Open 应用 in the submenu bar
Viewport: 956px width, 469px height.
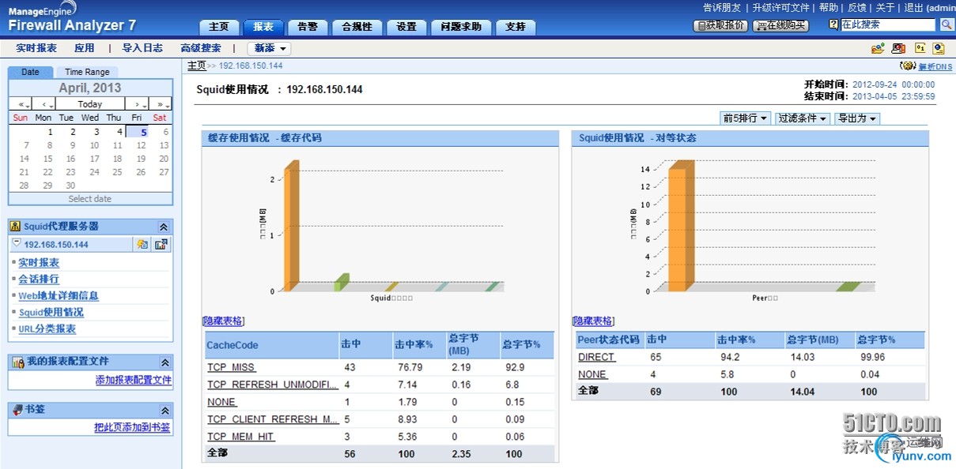(85, 48)
